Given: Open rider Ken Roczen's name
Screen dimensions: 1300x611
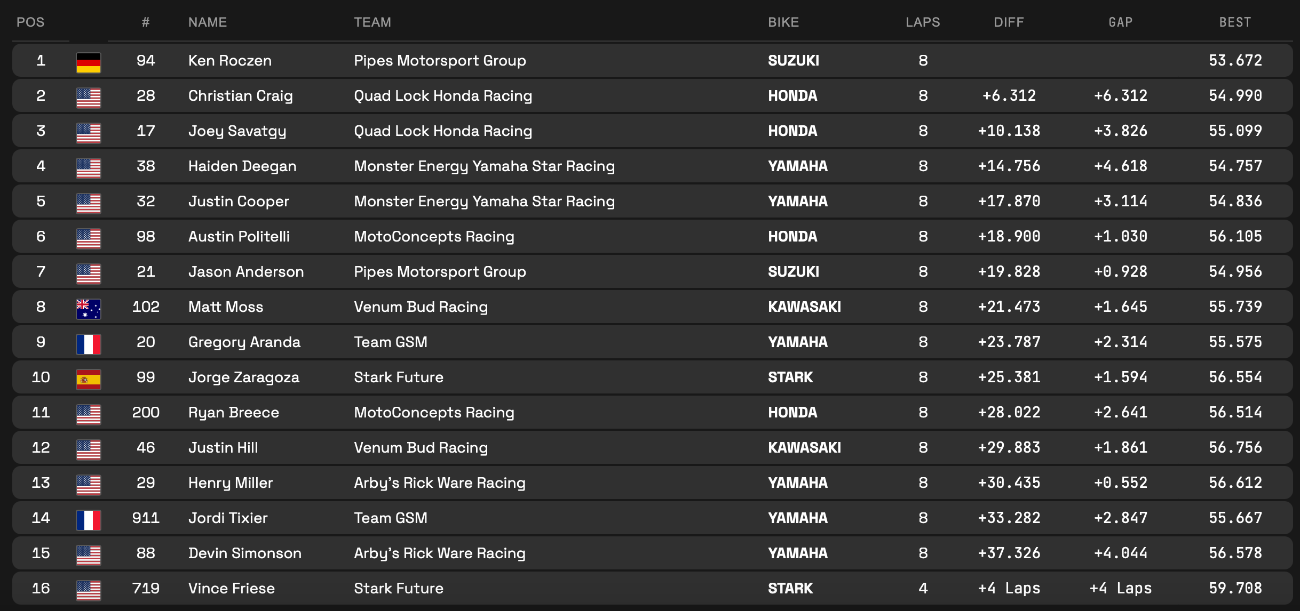Looking at the screenshot, I should click(x=230, y=61).
